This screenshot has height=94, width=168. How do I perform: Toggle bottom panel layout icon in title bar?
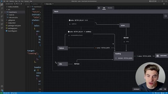(152, 1)
